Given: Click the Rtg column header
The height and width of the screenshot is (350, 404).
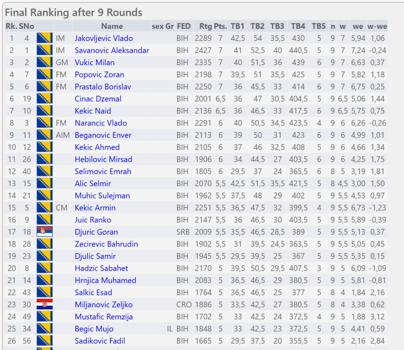Looking at the screenshot, I should point(205,26).
